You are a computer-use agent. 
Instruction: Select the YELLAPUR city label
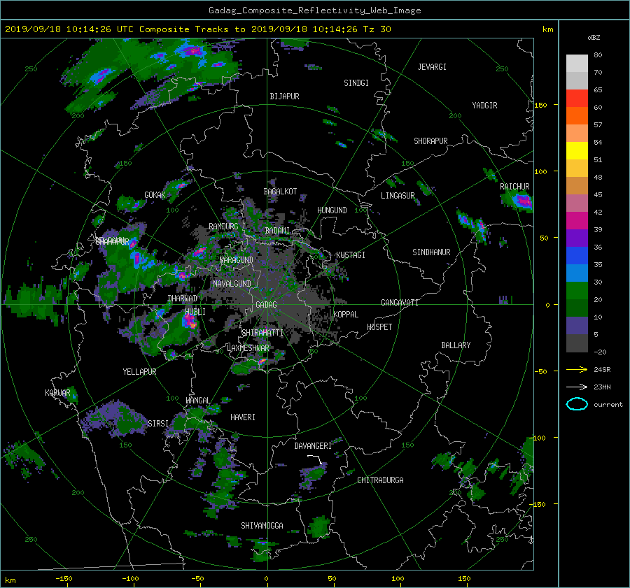coord(139,372)
